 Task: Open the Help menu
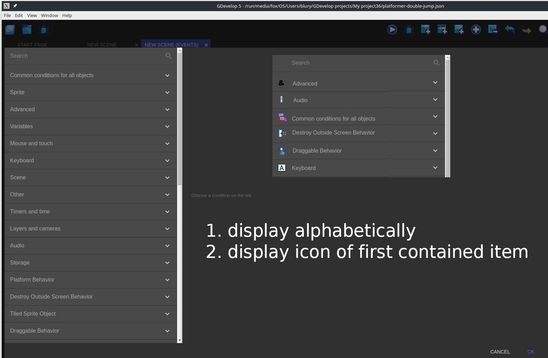point(67,15)
